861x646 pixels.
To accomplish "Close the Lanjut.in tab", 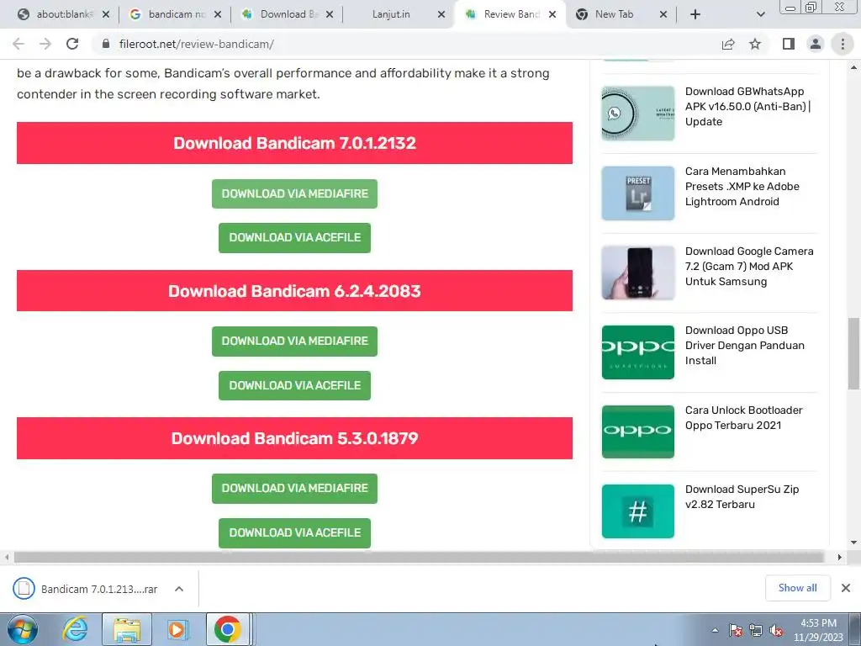I will pos(441,14).
